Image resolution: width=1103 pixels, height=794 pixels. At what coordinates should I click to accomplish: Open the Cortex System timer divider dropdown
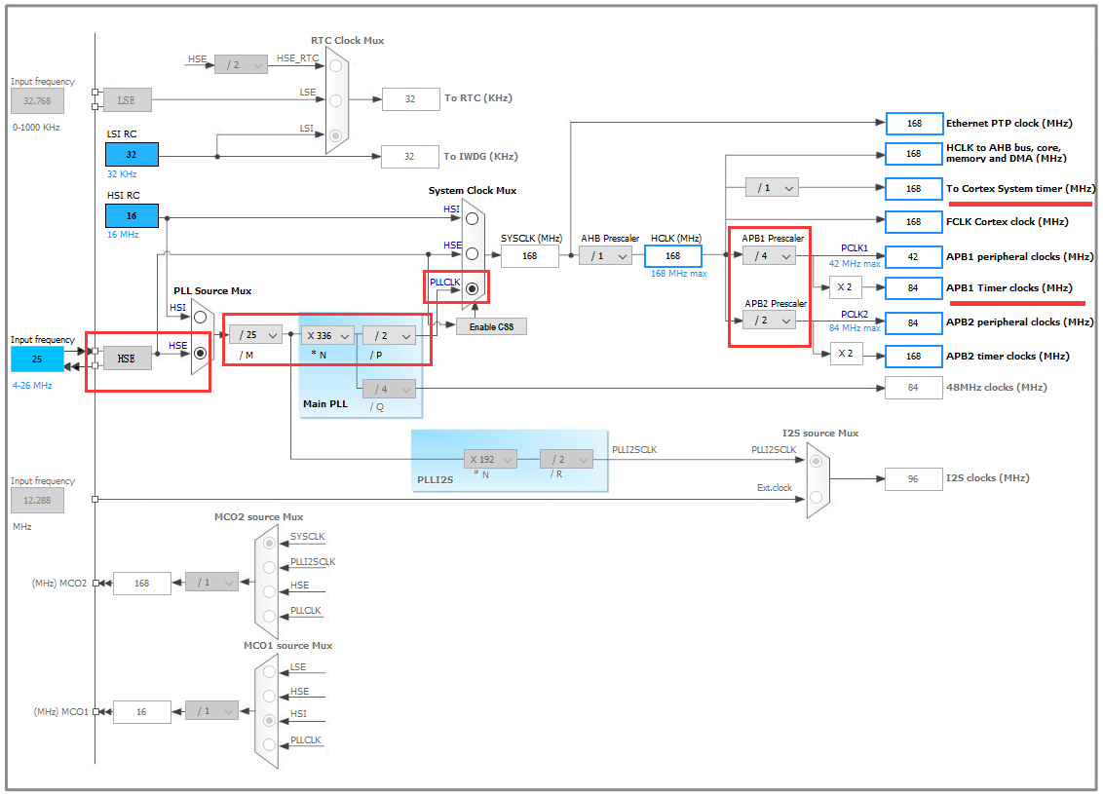772,188
